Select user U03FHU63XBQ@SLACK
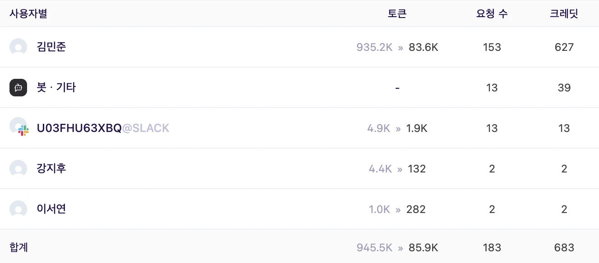The image size is (599, 263). 103,128
